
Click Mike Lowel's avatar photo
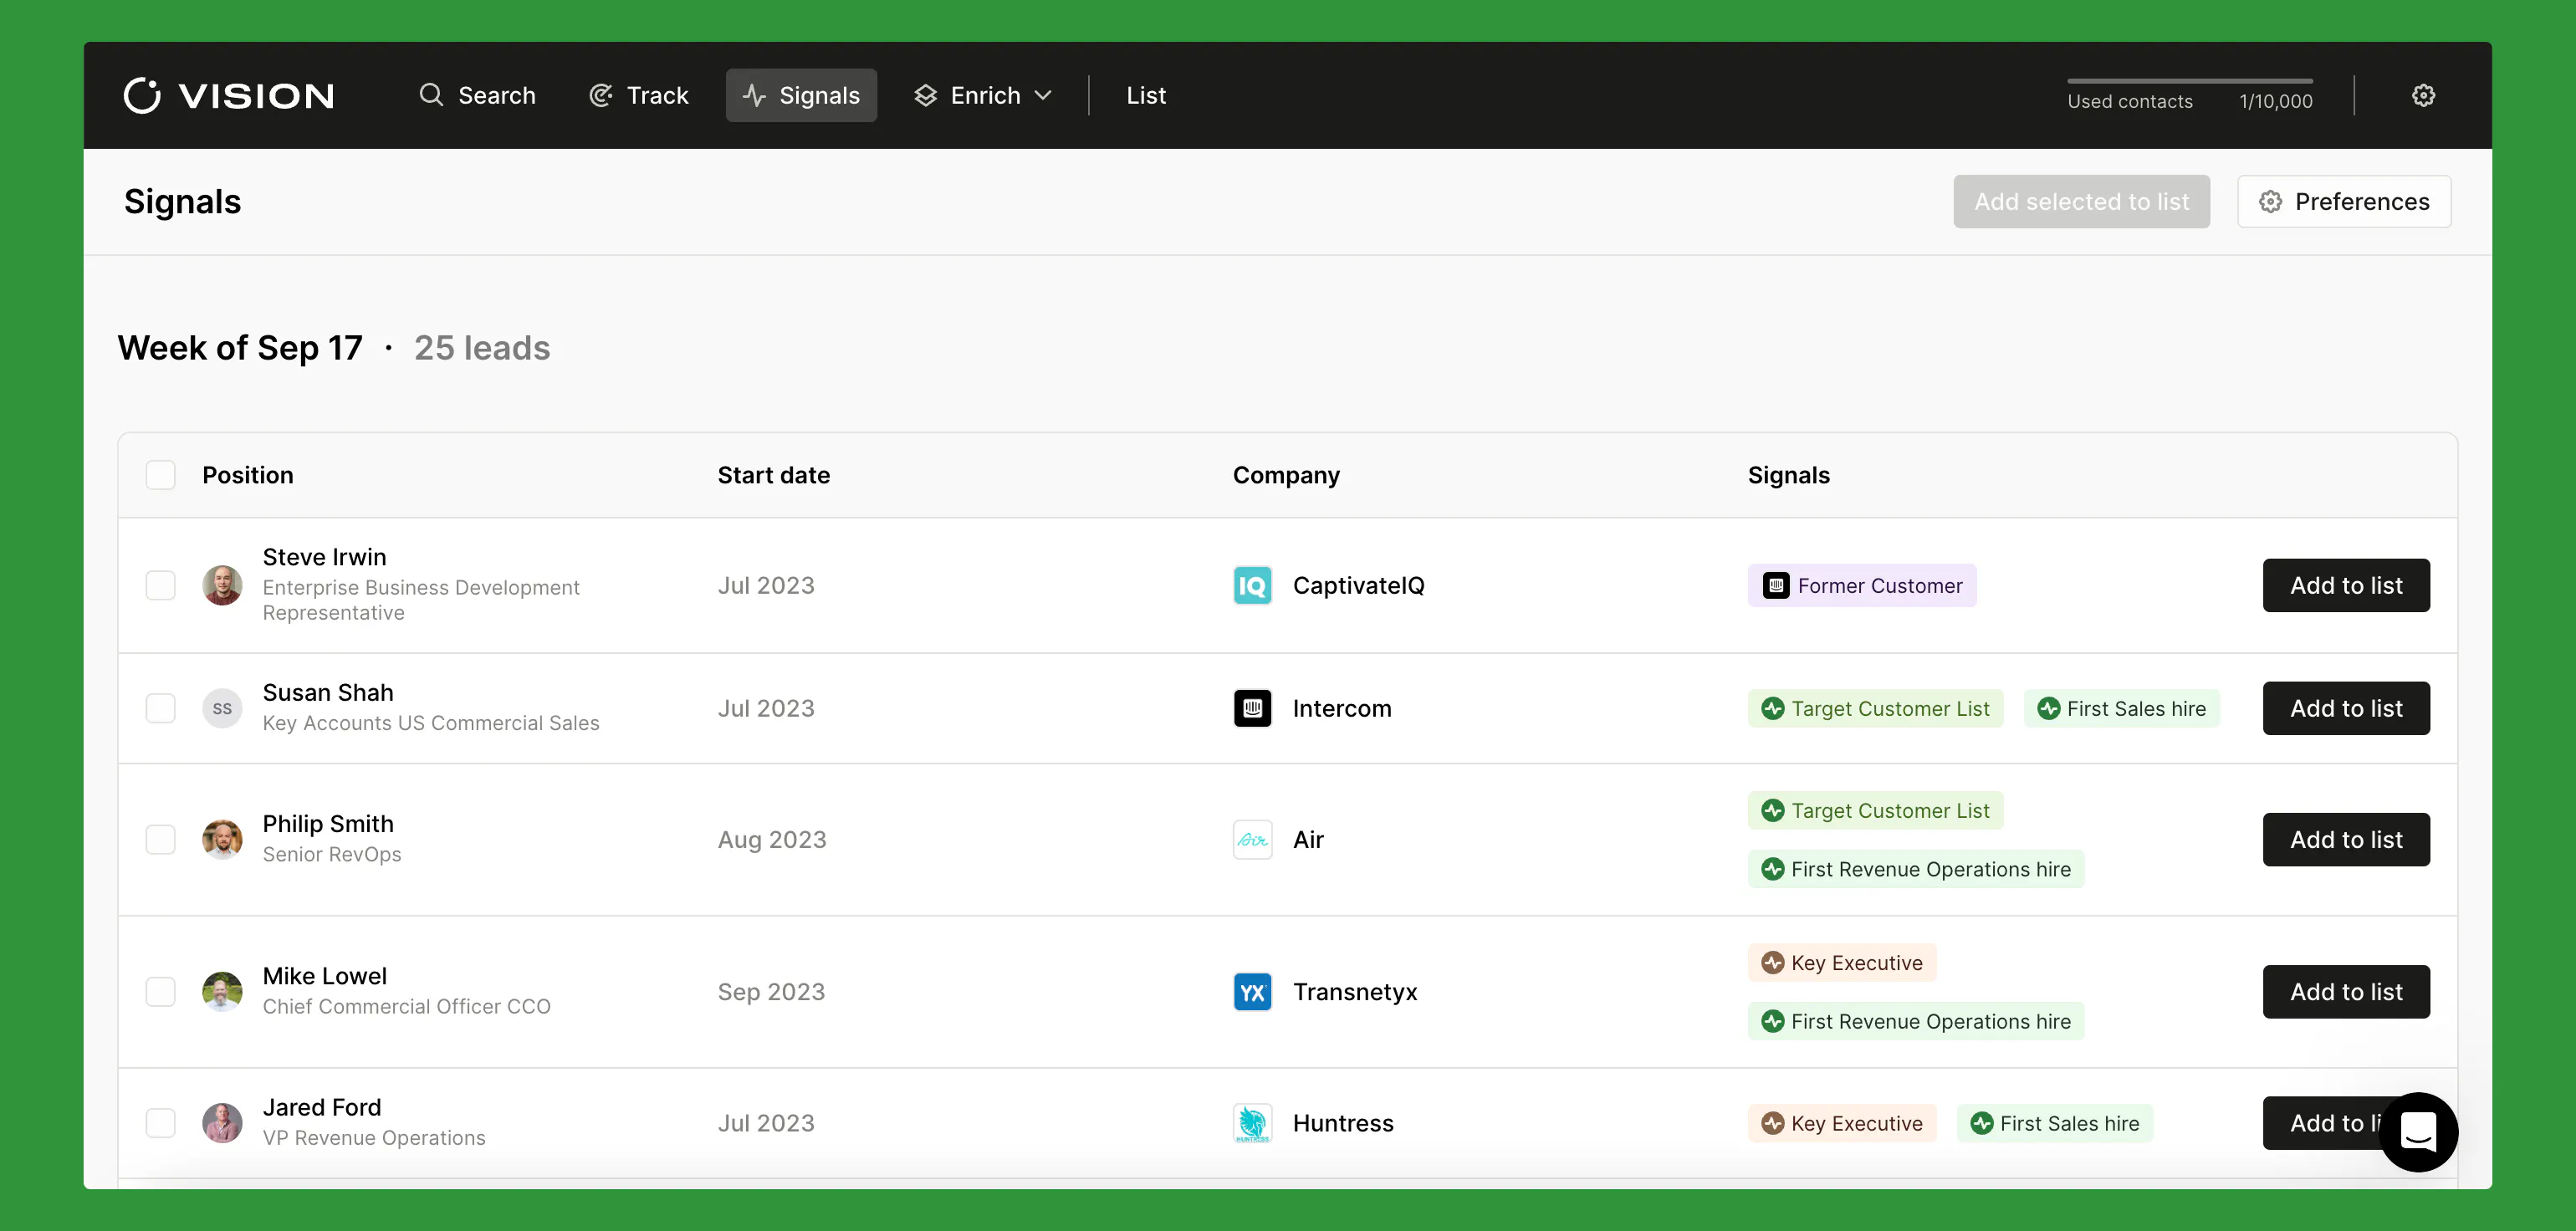pyautogui.click(x=222, y=991)
